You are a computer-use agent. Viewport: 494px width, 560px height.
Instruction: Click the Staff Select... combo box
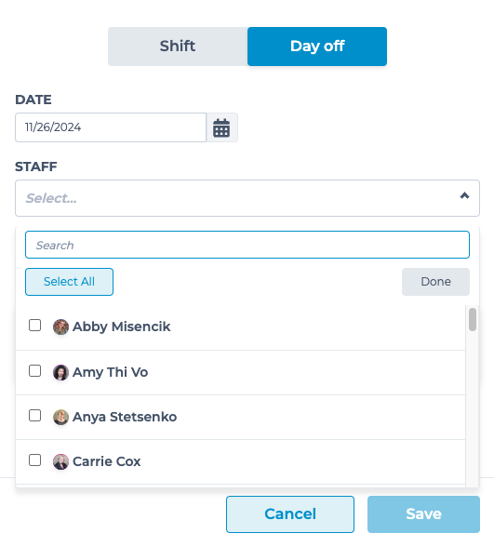click(x=247, y=198)
